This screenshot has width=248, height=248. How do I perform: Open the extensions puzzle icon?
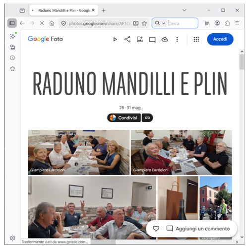point(227,23)
